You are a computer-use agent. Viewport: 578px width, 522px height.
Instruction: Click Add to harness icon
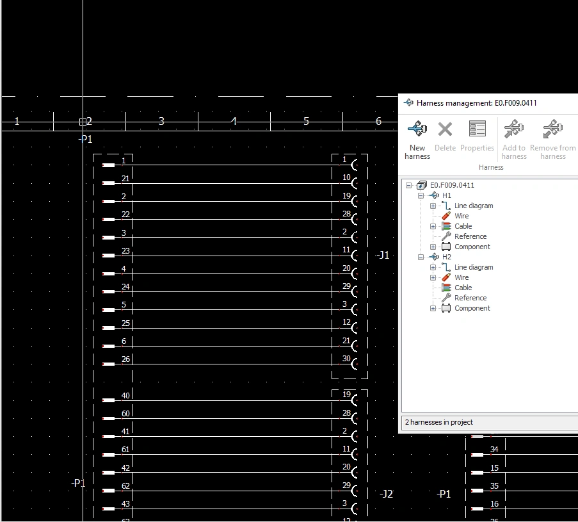point(514,129)
